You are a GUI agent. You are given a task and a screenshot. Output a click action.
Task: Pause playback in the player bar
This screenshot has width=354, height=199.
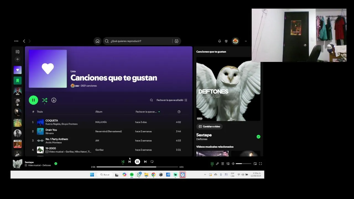tap(137, 162)
